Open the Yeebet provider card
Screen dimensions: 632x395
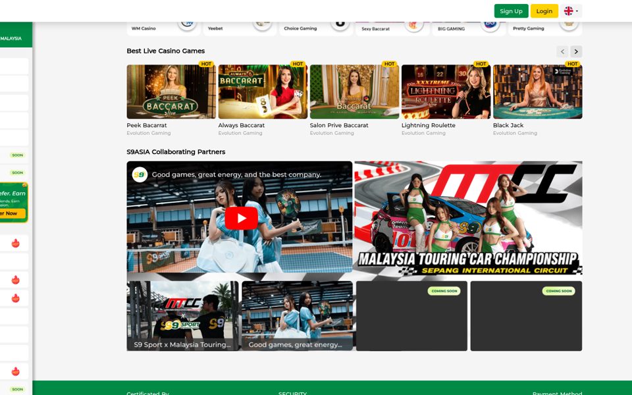(x=240, y=28)
